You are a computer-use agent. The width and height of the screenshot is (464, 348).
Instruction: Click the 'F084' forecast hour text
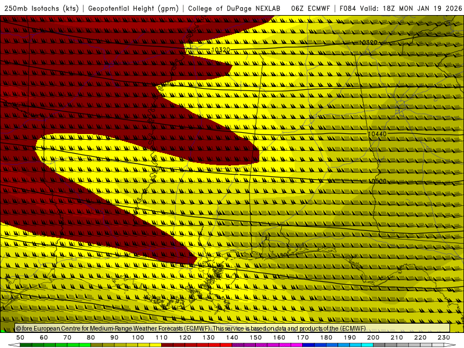coord(347,8)
